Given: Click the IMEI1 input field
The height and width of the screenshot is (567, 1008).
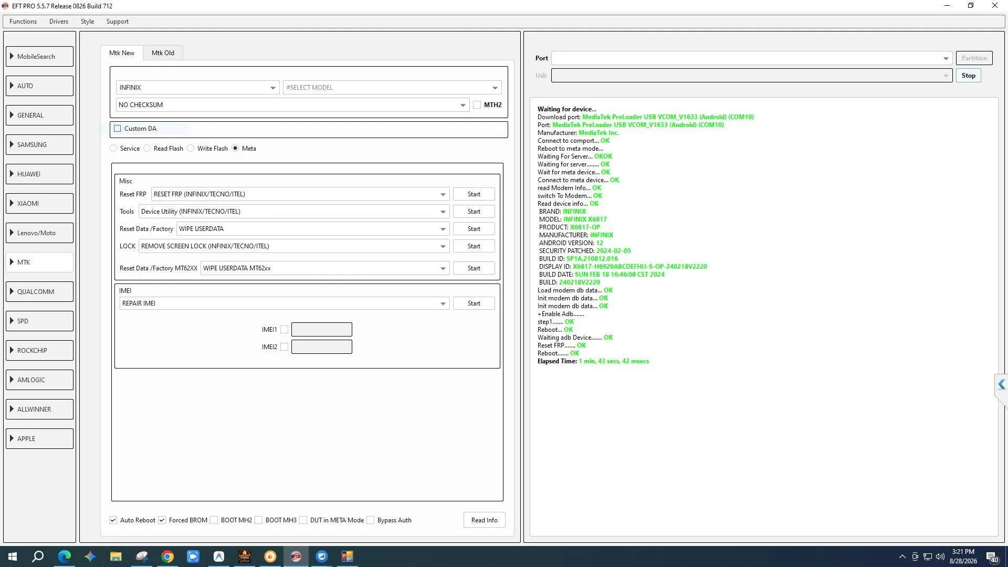Looking at the screenshot, I should tap(321, 330).
